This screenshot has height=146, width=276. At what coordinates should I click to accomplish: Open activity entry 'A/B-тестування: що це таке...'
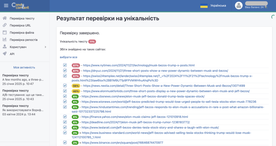(x=23, y=95)
